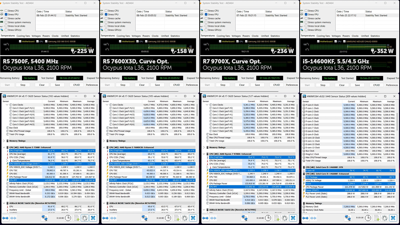The height and width of the screenshot is (225, 400).
Task: Open Cooling Fans tab in R5 7500F AIDA64 window
Action: pyautogui.click(x=23, y=36)
